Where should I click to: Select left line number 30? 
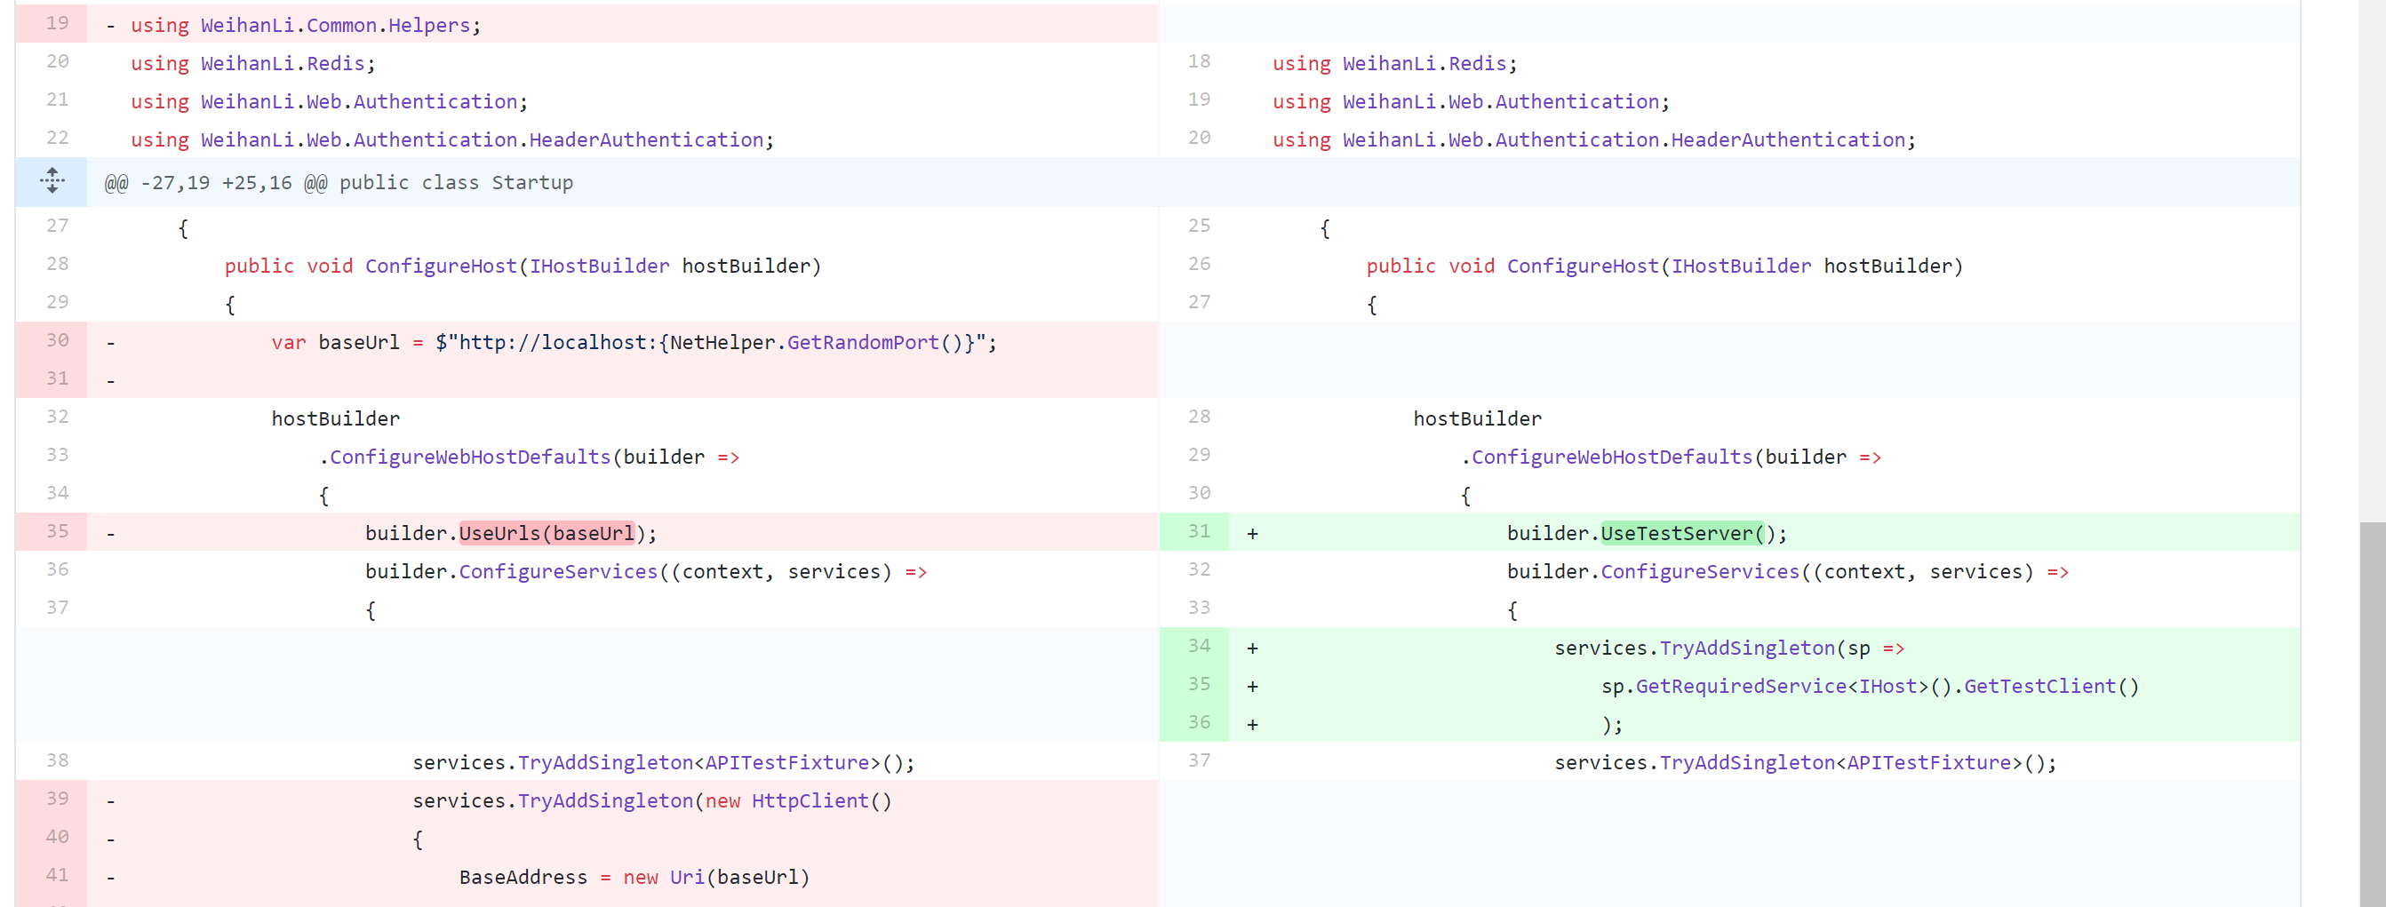(58, 340)
